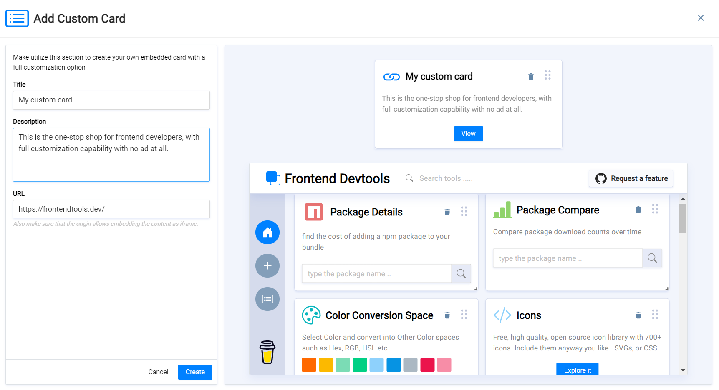
Task: Click the drag handle on the Icons card
Action: click(655, 315)
